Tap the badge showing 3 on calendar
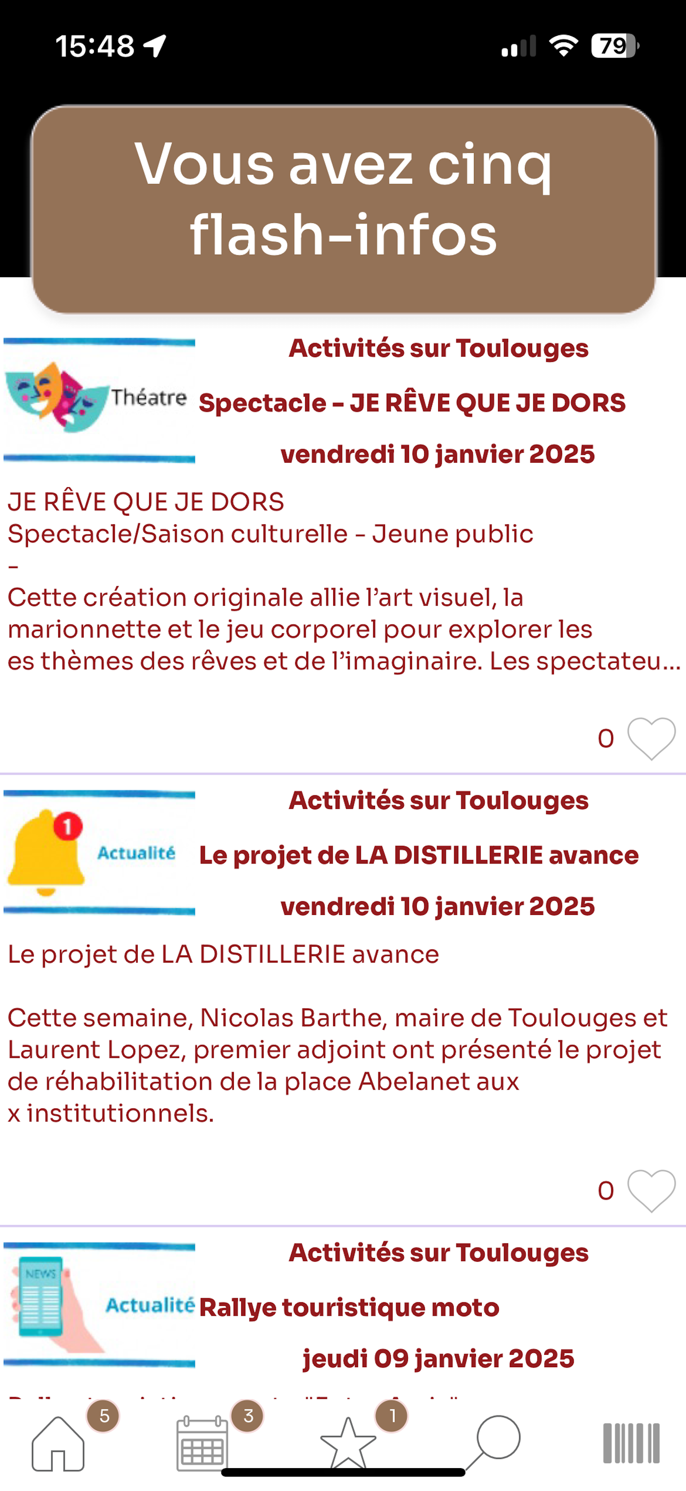This screenshot has height=1491, width=686. coord(247,1416)
